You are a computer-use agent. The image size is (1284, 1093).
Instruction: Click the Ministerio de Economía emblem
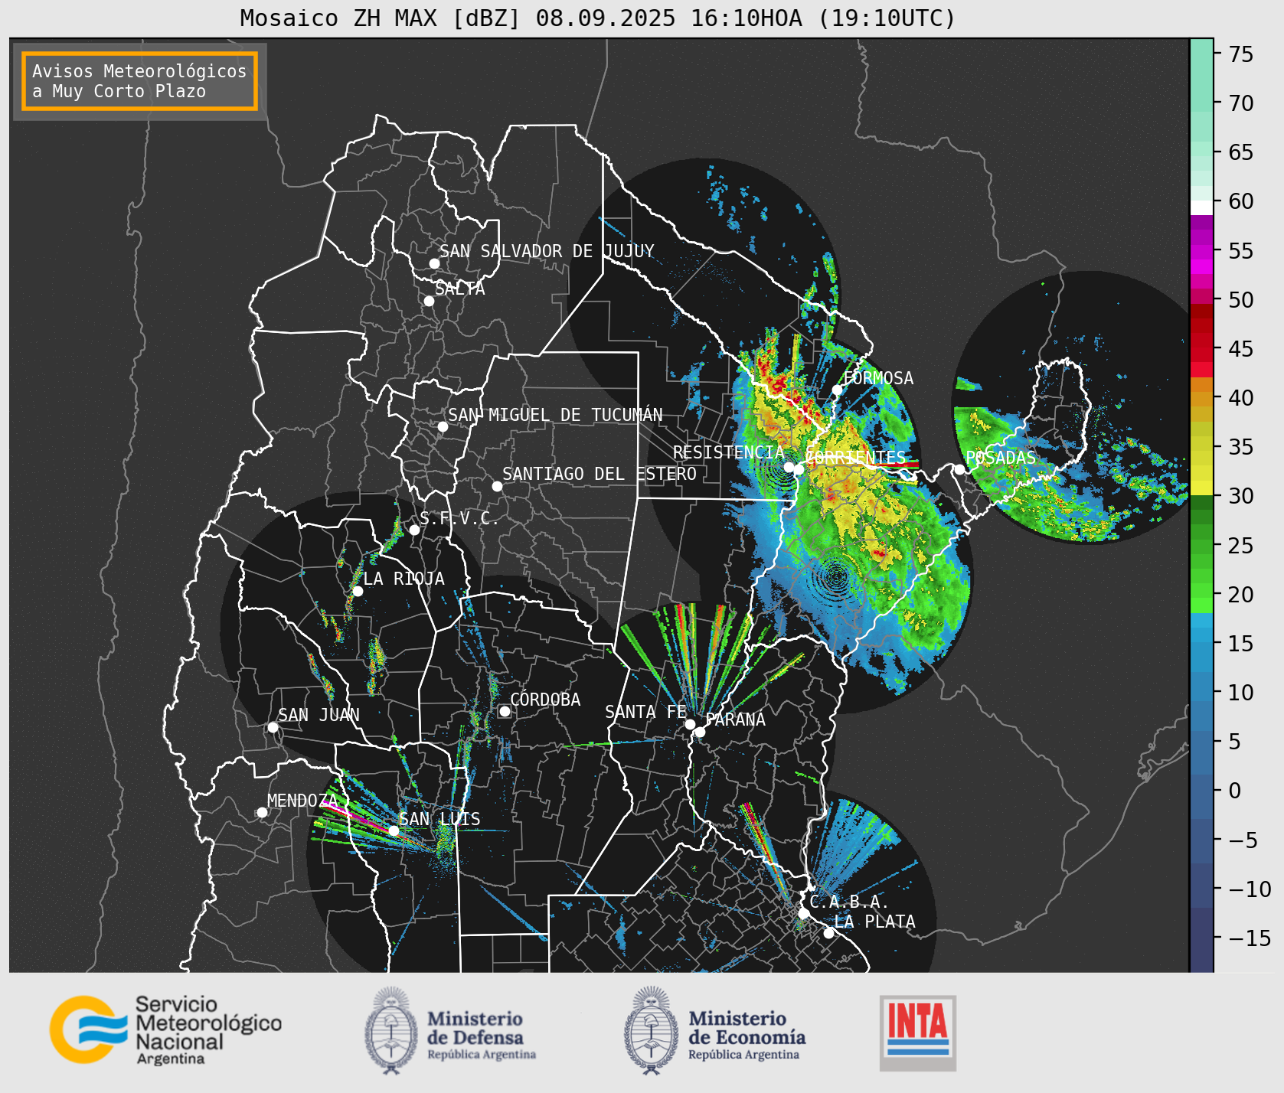652,1030
